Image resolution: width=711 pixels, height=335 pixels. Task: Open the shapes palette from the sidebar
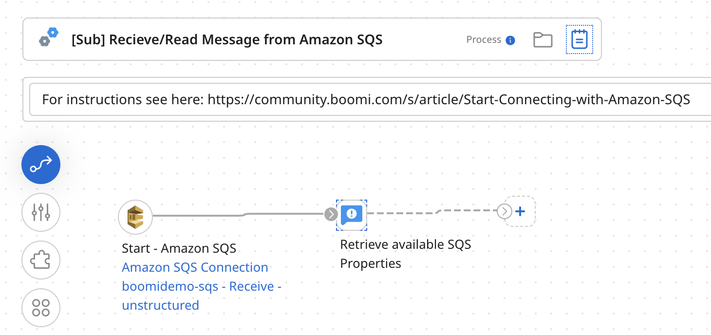(x=40, y=307)
